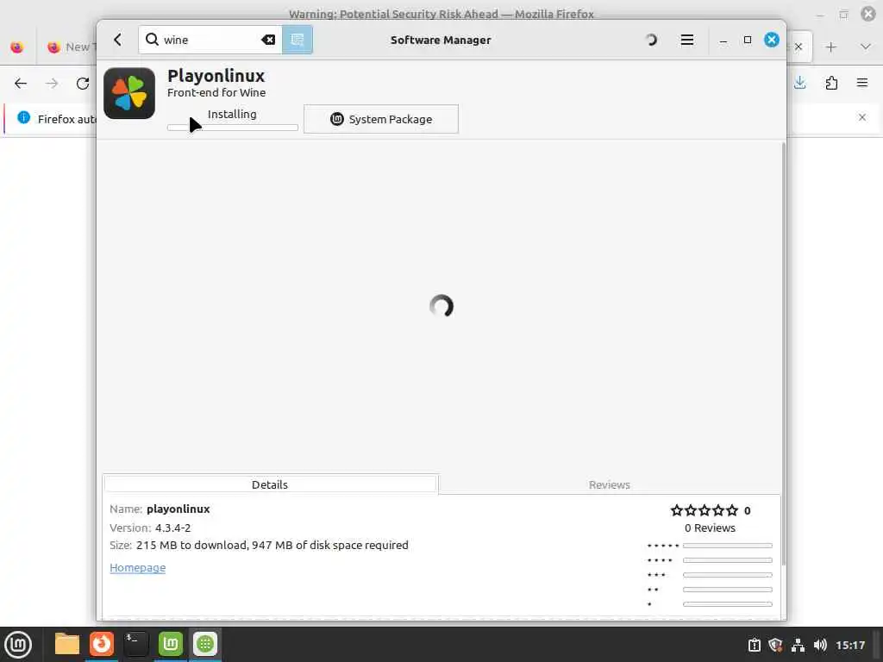Toggle search in descriptions button
Viewport: 883px width, 662px height.
[x=297, y=40]
